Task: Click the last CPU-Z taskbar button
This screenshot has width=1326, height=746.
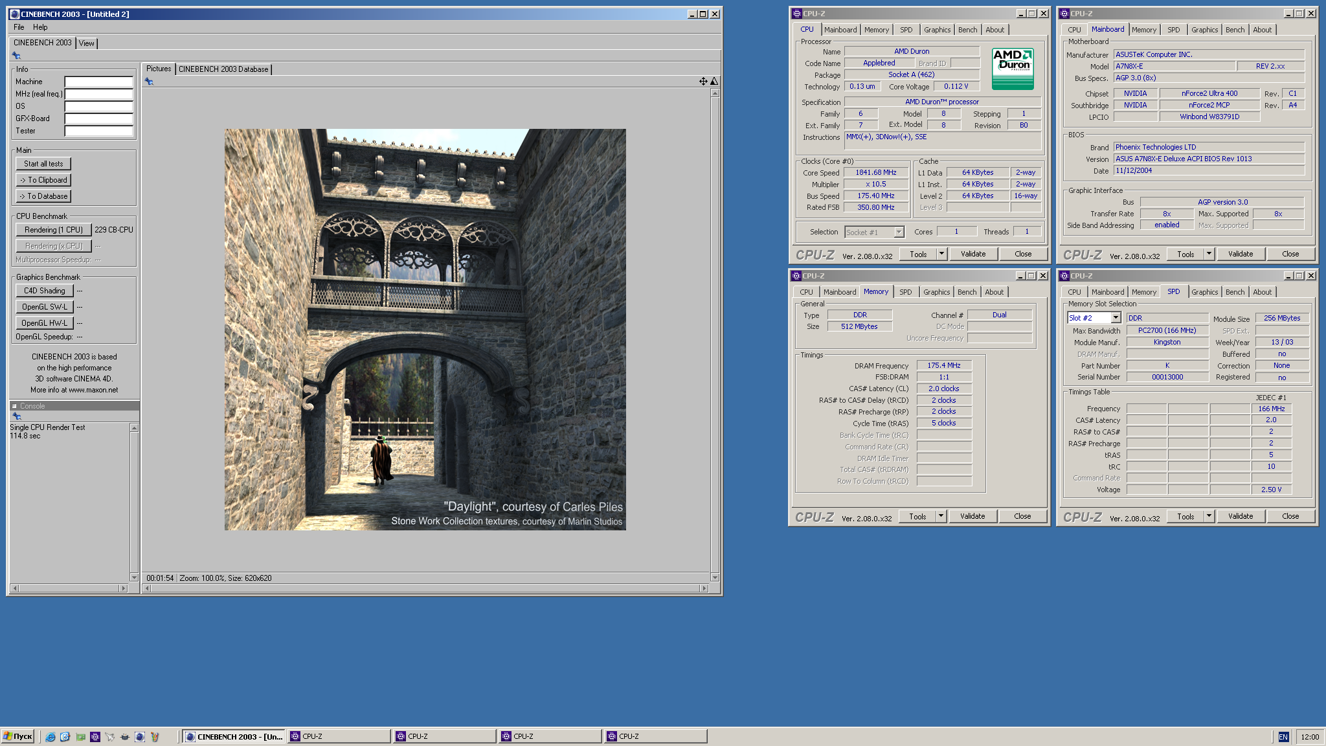Action: click(x=656, y=737)
